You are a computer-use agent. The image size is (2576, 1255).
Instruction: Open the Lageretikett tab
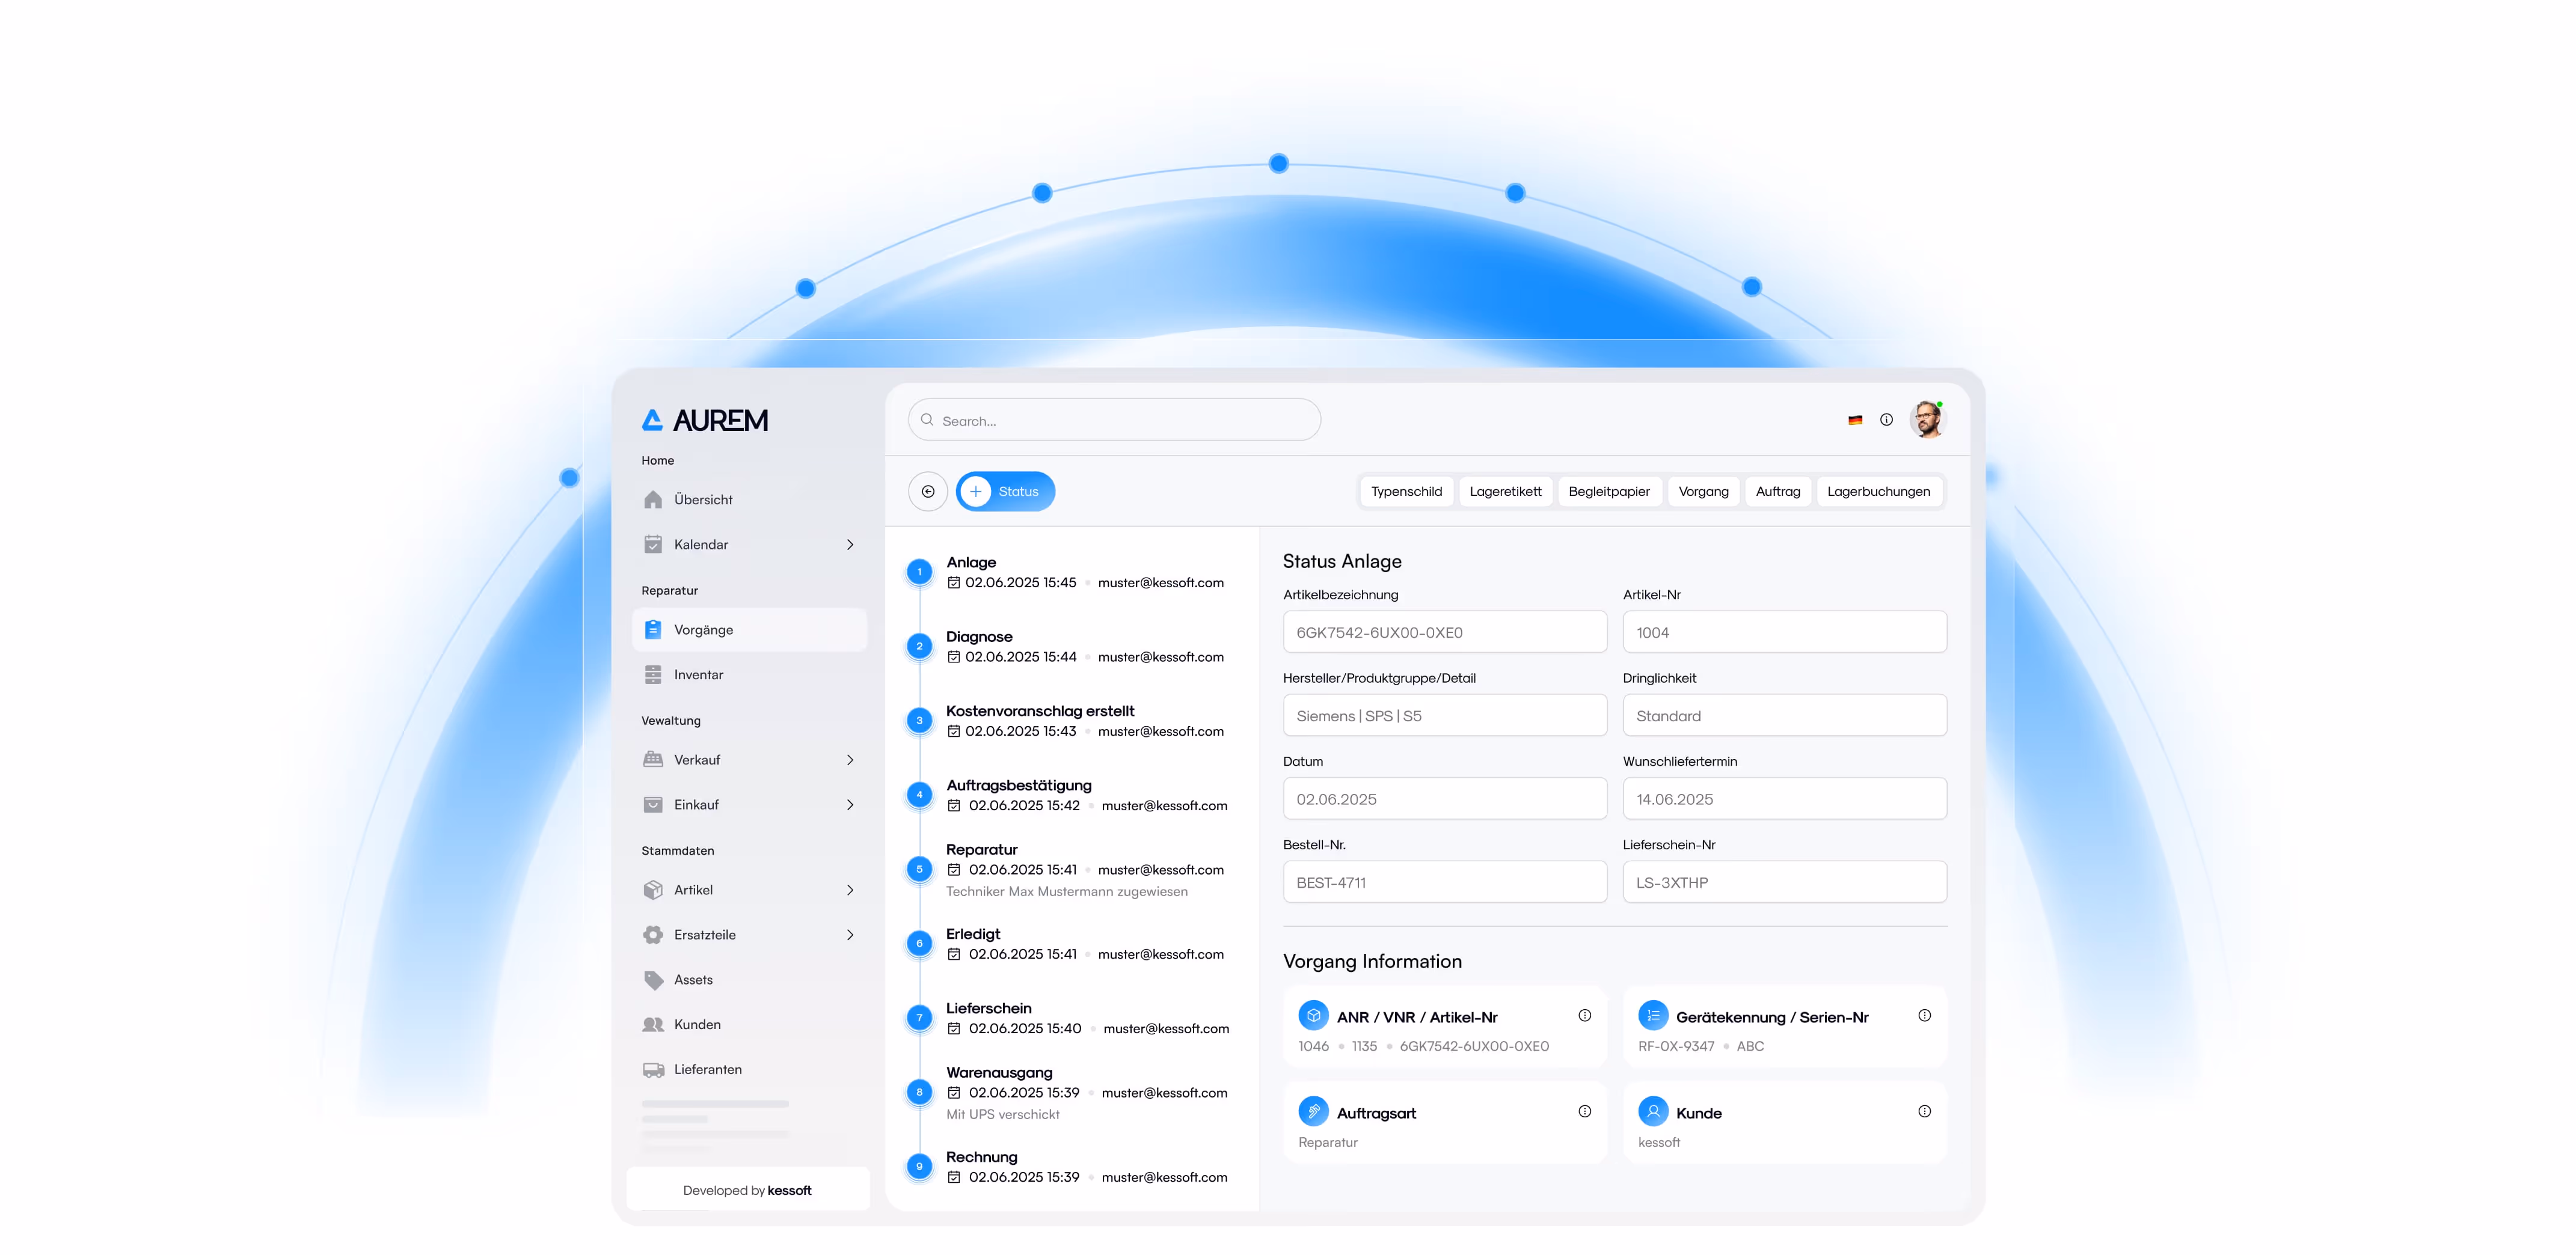tap(1505, 492)
